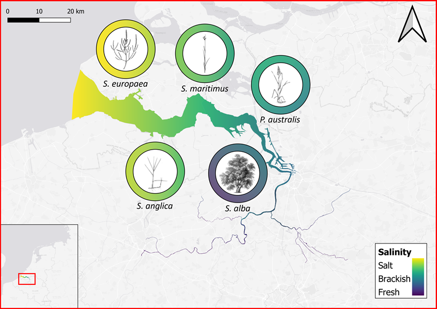Click the S. anglica species label
The image size is (437, 309).
(x=156, y=206)
